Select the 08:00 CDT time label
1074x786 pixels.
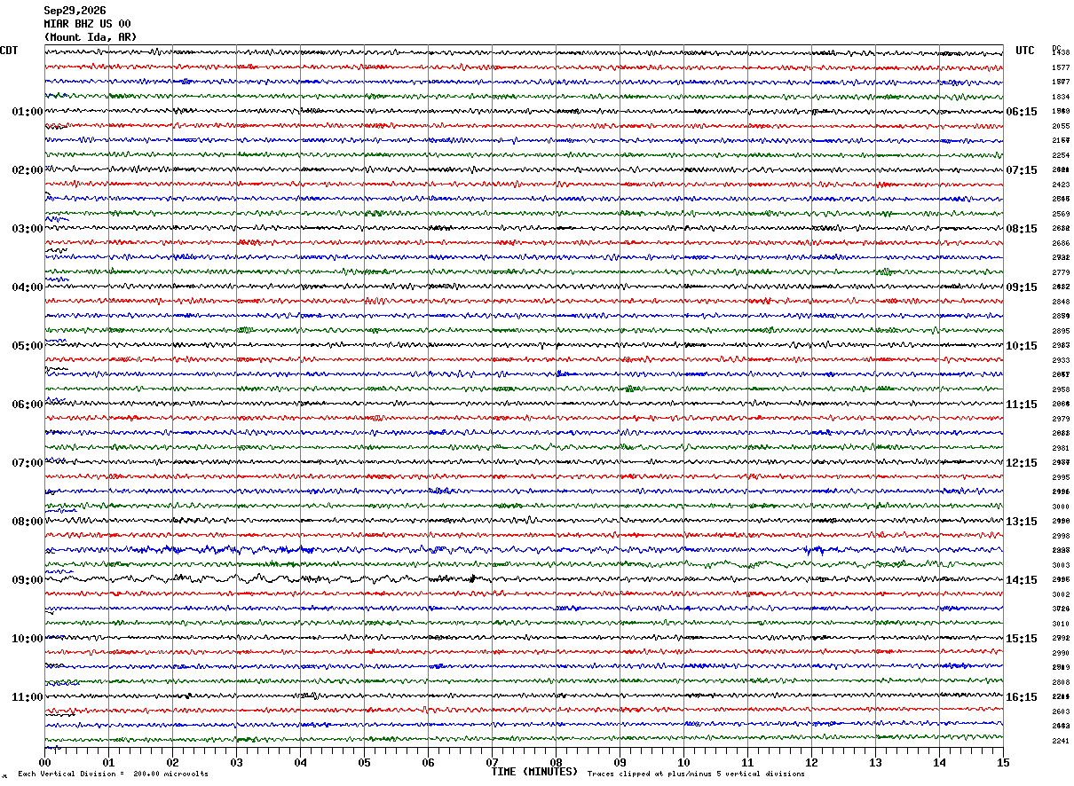pos(28,522)
